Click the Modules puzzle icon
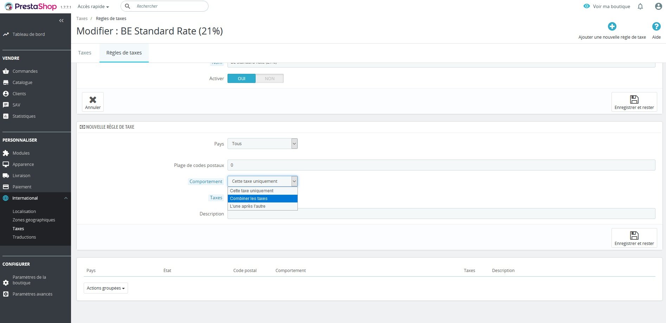 coord(6,153)
